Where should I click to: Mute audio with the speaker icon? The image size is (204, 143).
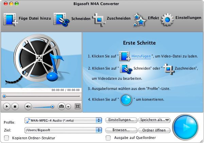click(x=28, y=106)
